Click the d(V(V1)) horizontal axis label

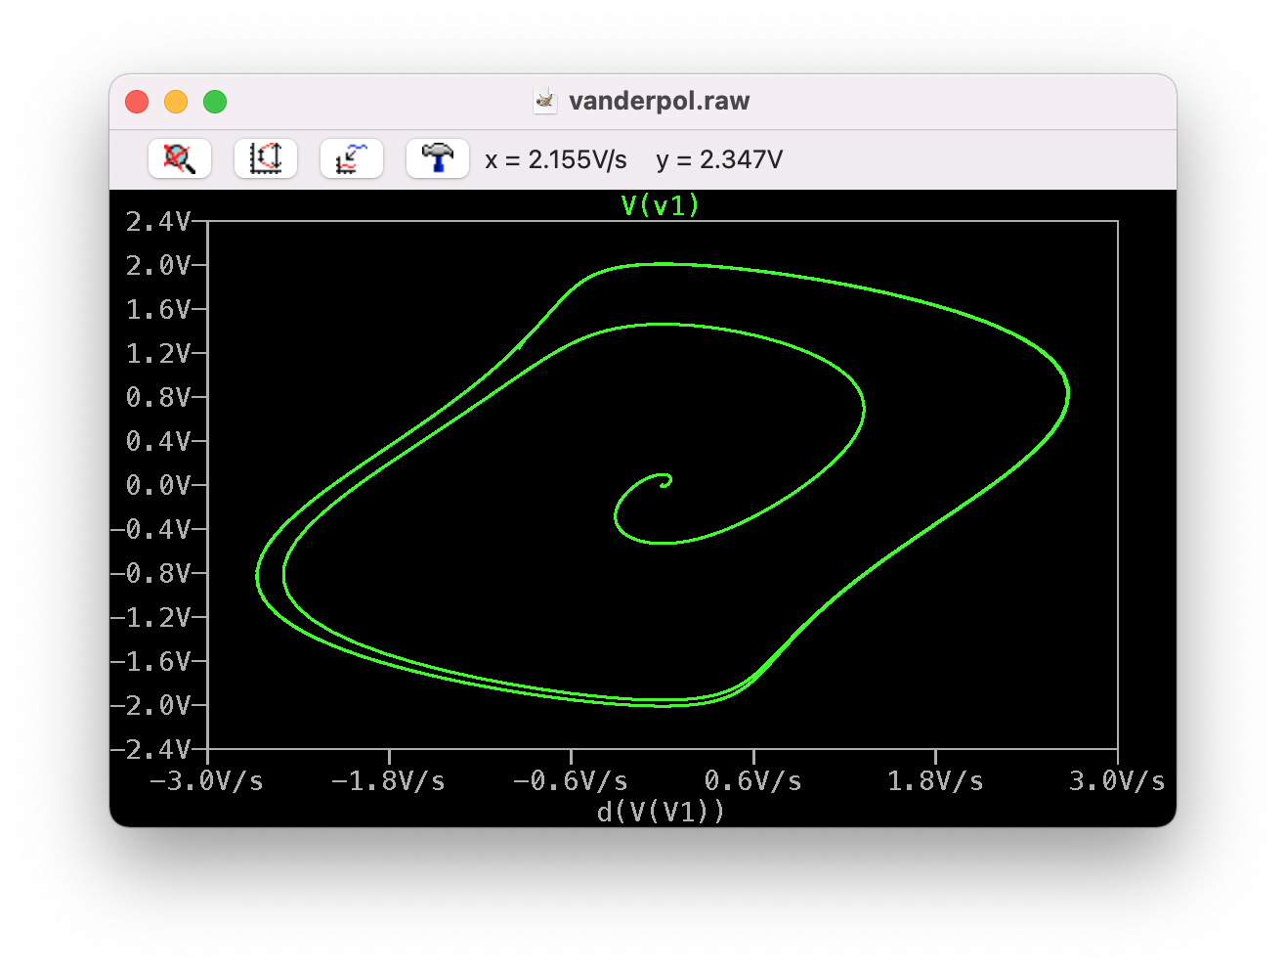tap(661, 812)
